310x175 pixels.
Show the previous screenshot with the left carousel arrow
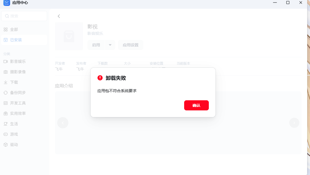63,123
